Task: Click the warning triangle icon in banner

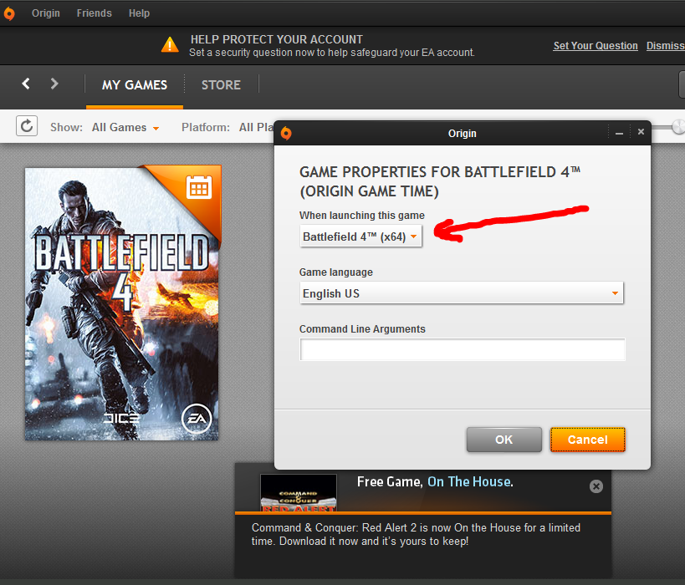Action: coord(170,45)
